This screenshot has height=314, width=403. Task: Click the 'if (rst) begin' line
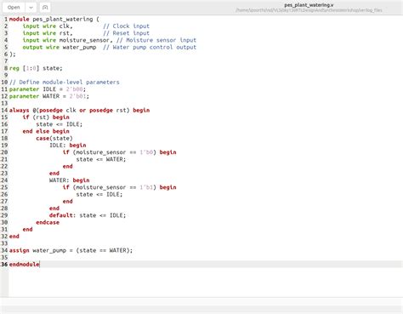point(46,117)
